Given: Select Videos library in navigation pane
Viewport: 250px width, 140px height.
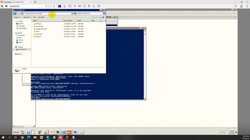Looking at the screenshot, I should click(x=20, y=42).
